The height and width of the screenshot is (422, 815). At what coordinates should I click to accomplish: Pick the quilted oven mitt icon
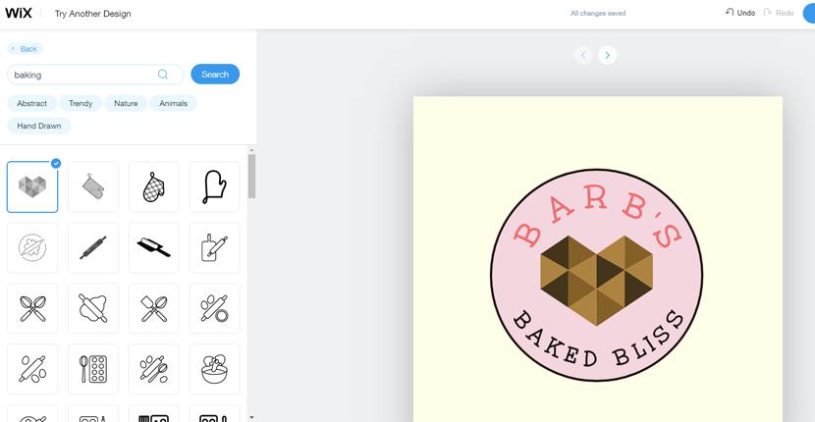[x=154, y=186]
